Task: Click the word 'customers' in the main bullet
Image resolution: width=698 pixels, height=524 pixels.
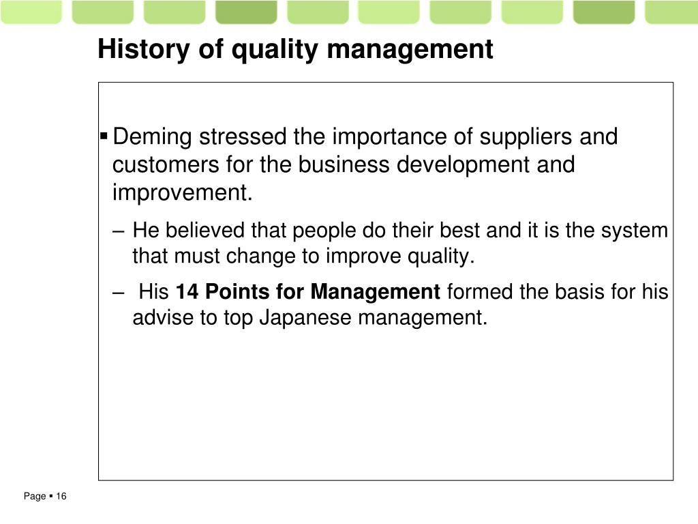Action: click(166, 164)
